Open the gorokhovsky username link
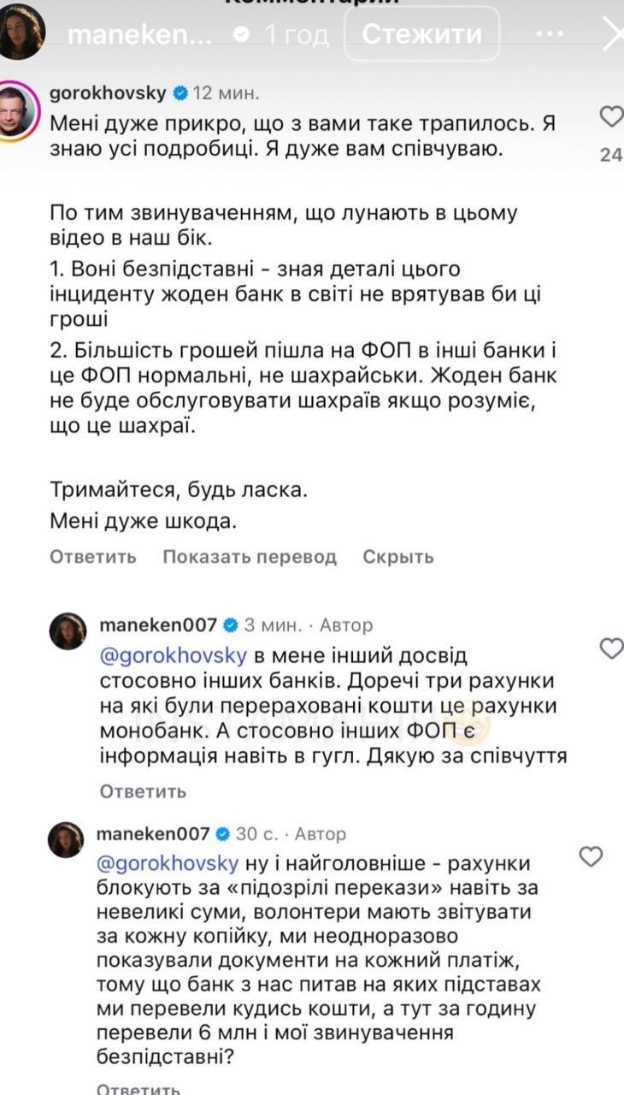 (x=111, y=92)
